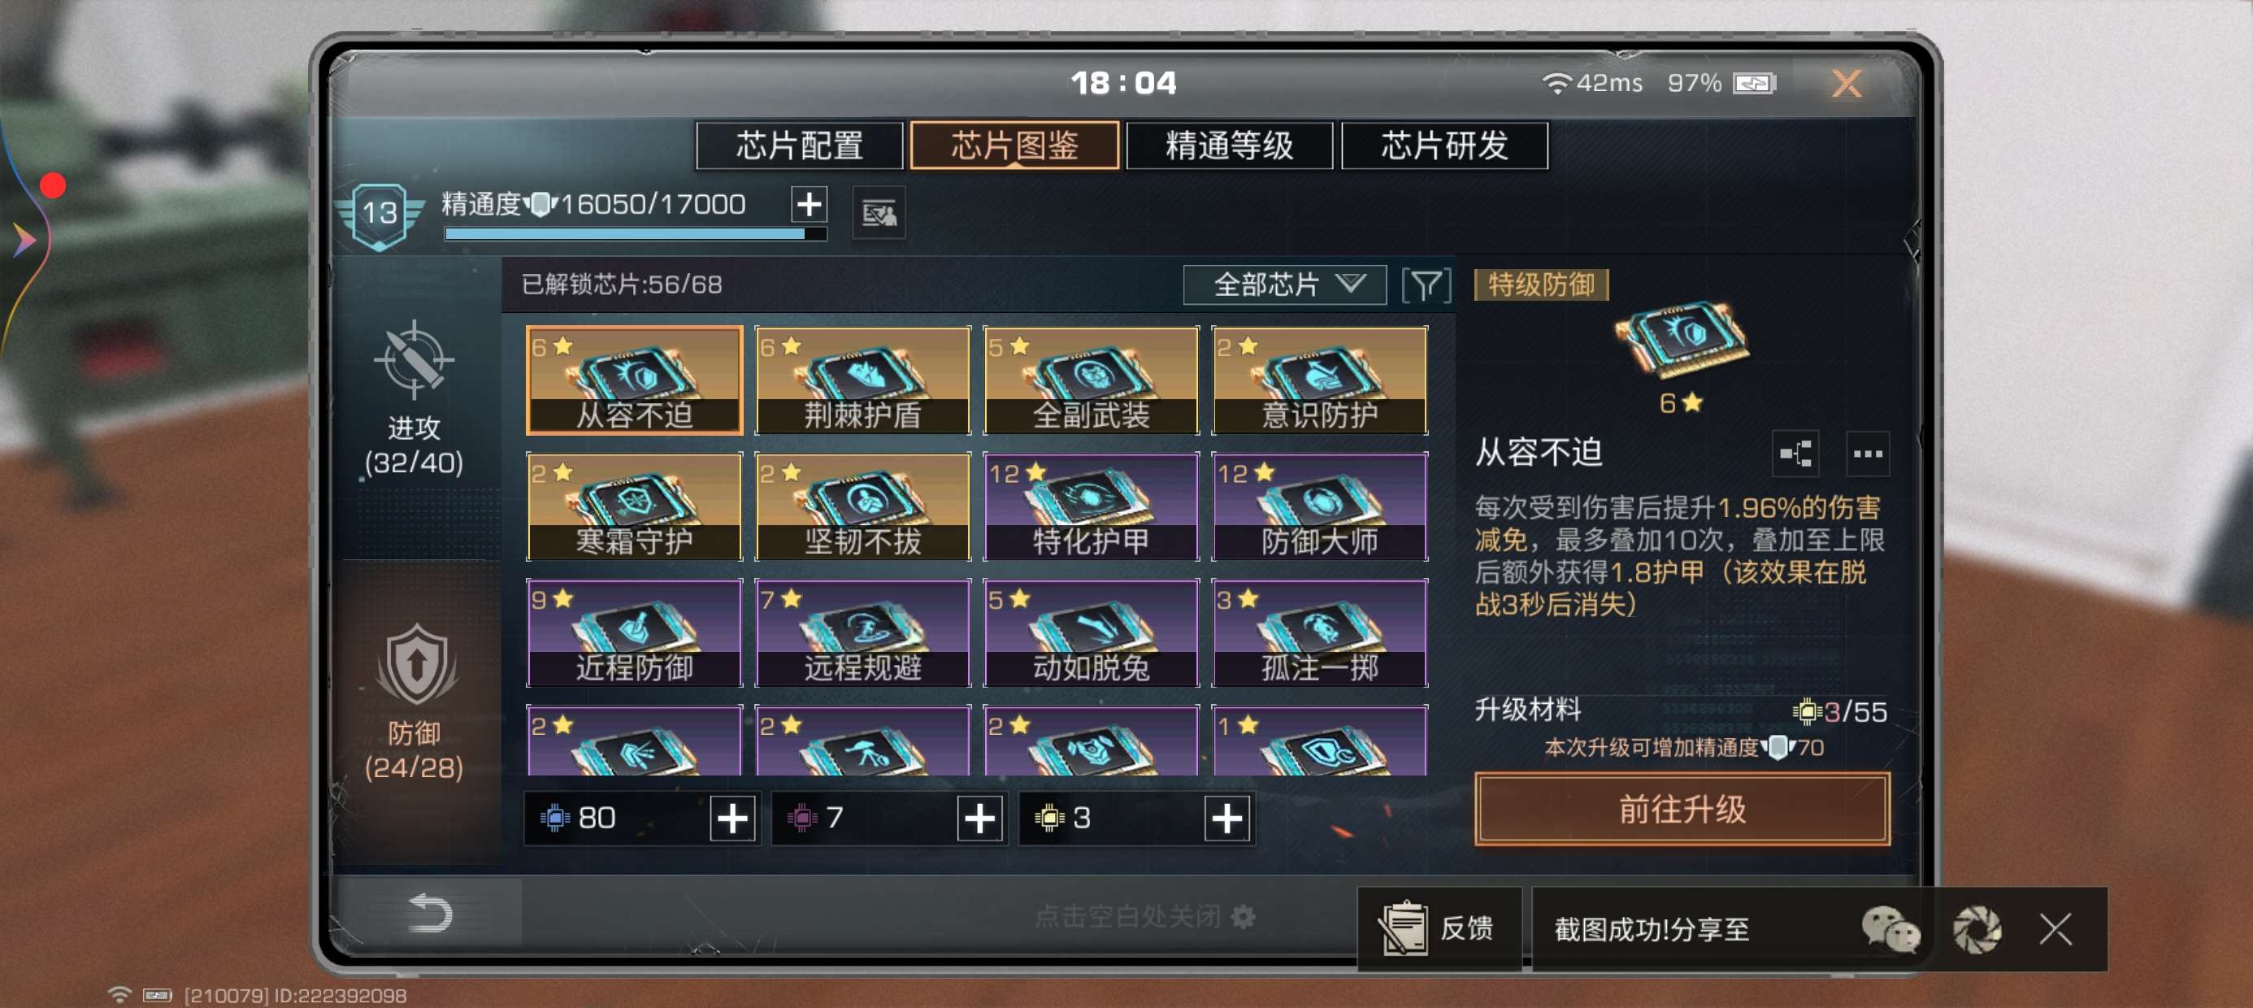Switch to the 精通等级 tab
The image size is (2253, 1008).
click(1229, 146)
